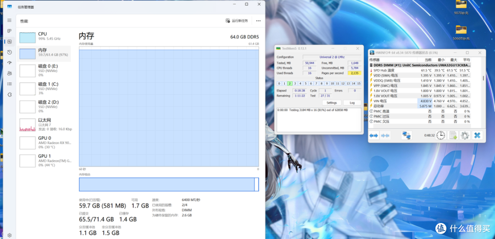Click the Settings button in TestMem5
This screenshot has width=495, height=239.
[331, 103]
